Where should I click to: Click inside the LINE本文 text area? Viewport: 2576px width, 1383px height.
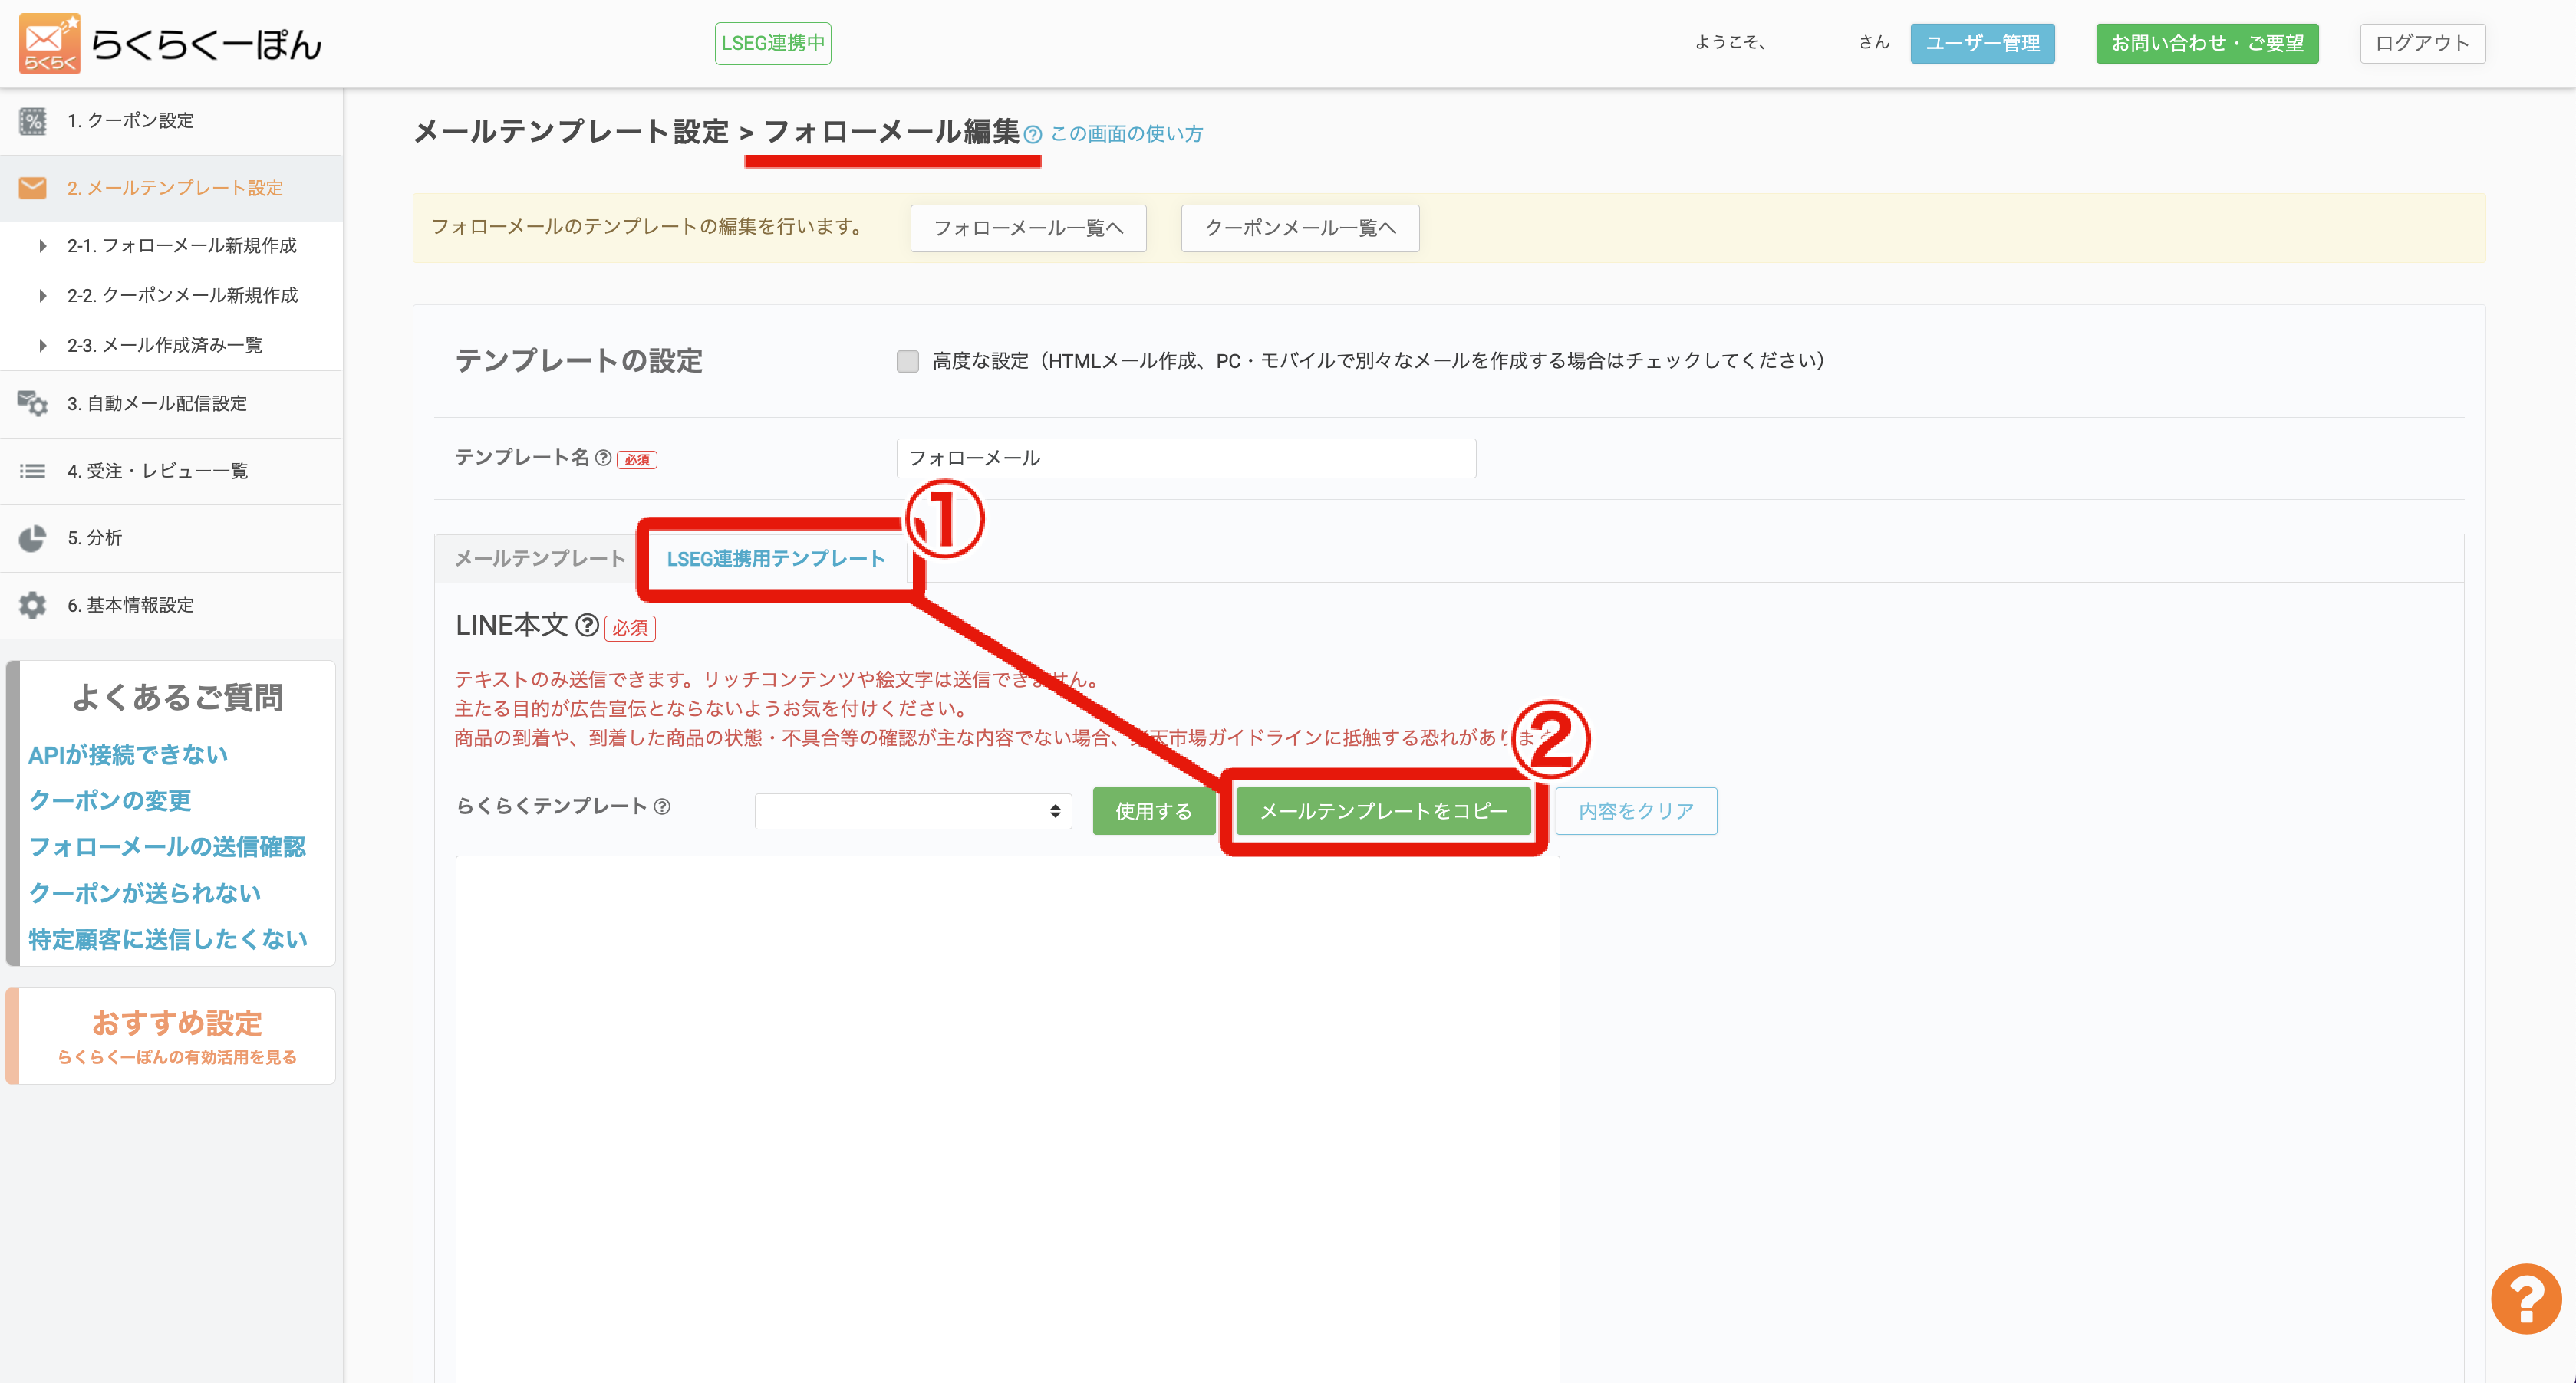1007,1119
